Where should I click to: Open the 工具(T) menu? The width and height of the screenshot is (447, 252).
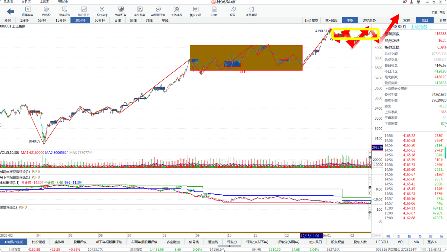point(45,2)
